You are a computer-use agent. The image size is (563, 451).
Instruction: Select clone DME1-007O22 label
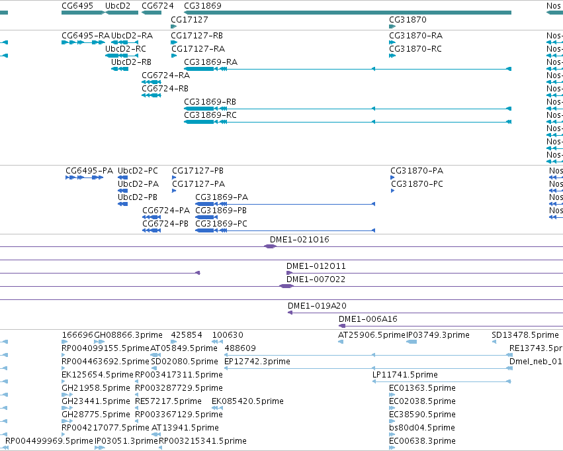click(x=316, y=279)
